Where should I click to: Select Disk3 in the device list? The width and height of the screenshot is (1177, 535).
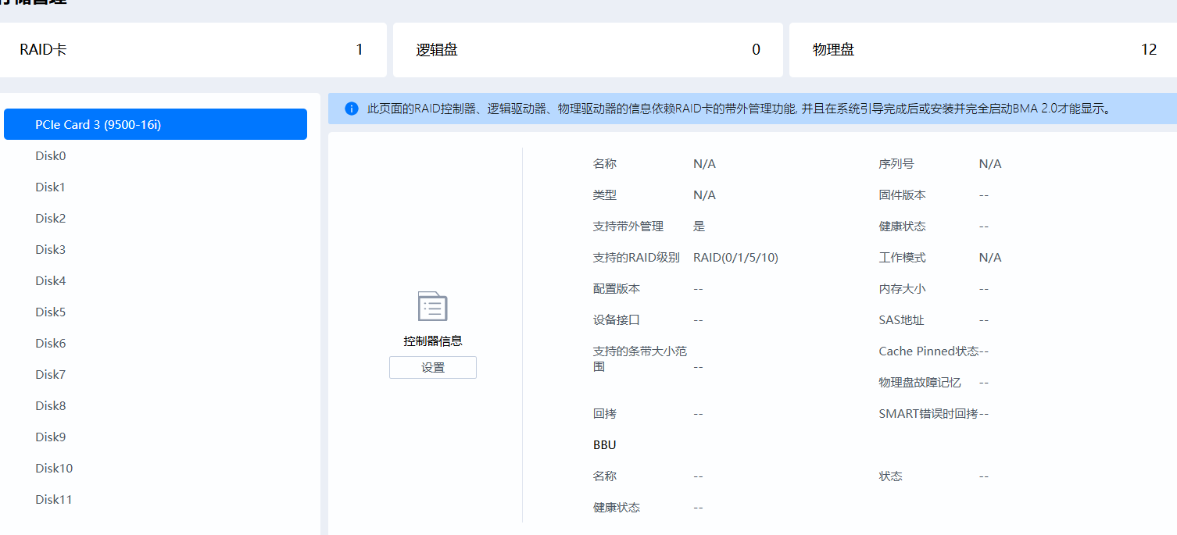point(51,249)
